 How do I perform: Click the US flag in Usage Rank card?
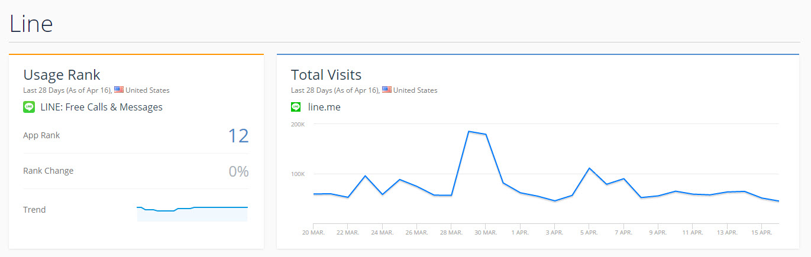pos(119,90)
